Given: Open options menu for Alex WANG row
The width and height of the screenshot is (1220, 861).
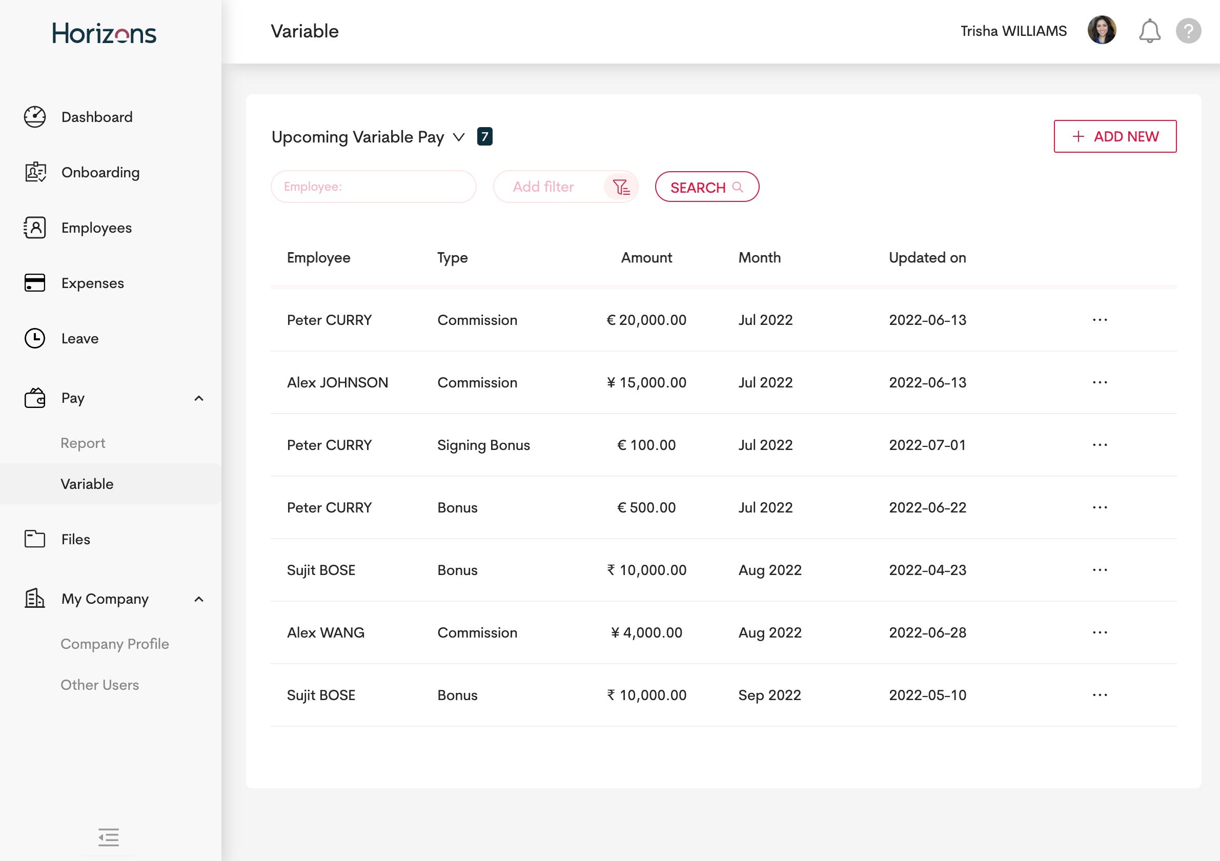Looking at the screenshot, I should pyautogui.click(x=1100, y=632).
